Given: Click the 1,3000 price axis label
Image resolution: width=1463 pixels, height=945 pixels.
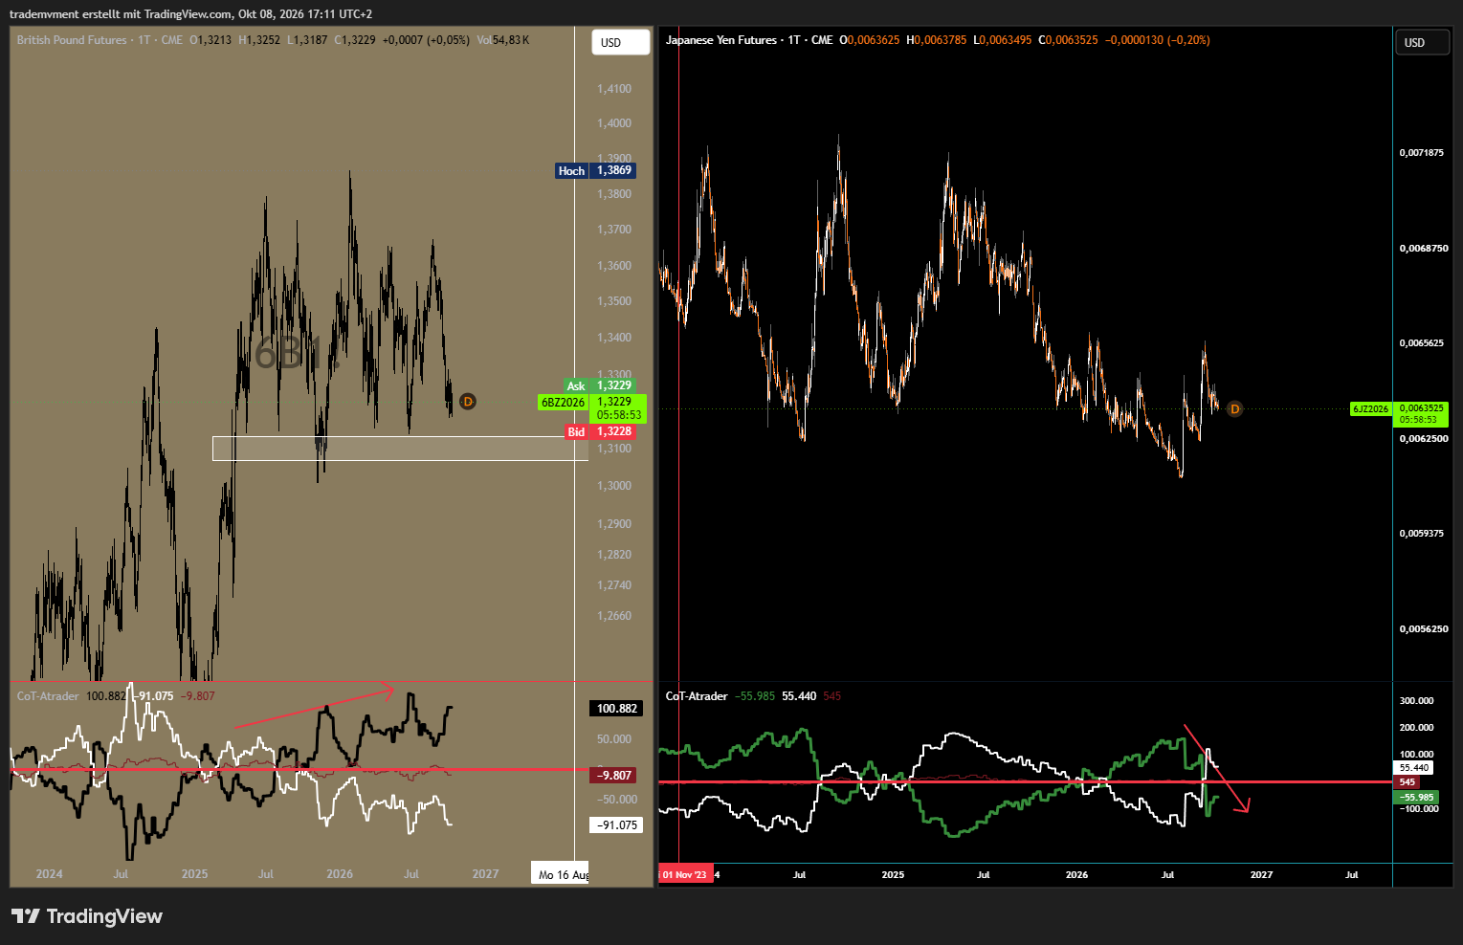Looking at the screenshot, I should click(x=614, y=486).
